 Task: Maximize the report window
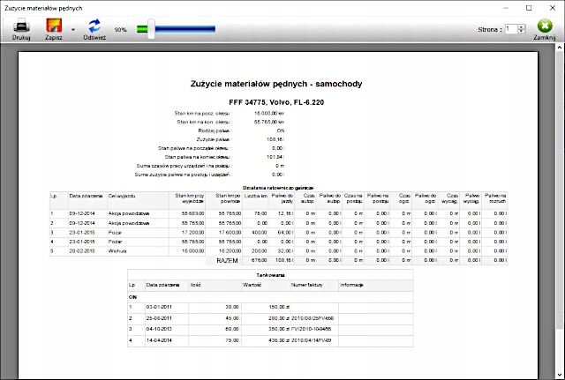point(528,7)
